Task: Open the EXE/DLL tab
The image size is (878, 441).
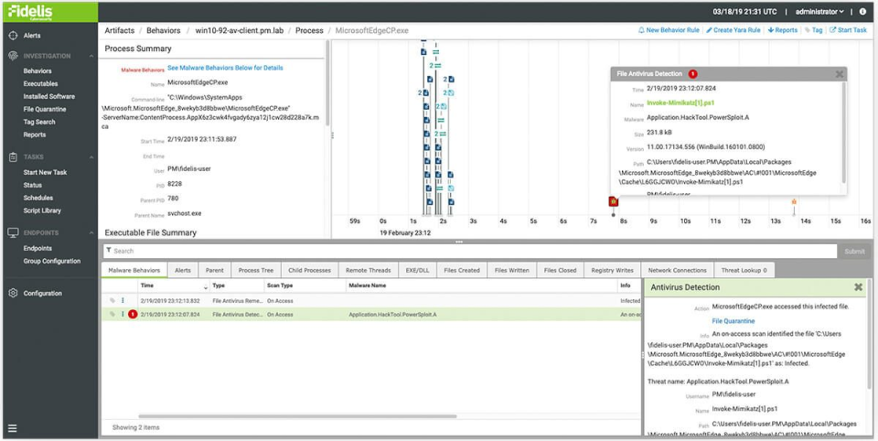Action: click(x=417, y=270)
